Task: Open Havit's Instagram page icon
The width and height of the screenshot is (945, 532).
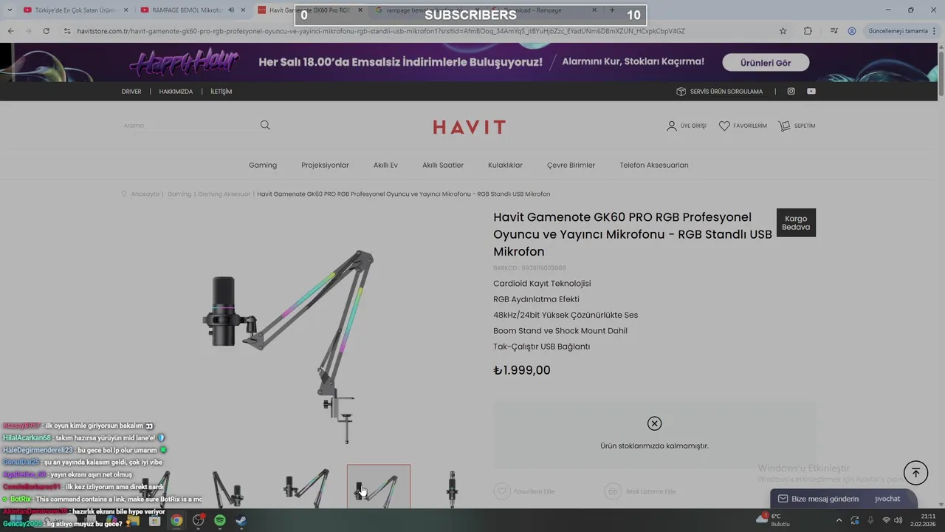Action: point(791,91)
